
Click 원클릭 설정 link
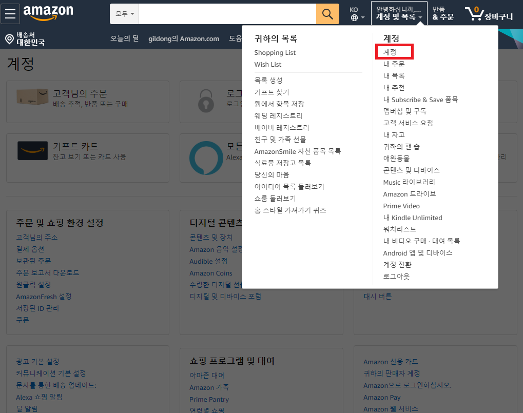[x=33, y=285]
